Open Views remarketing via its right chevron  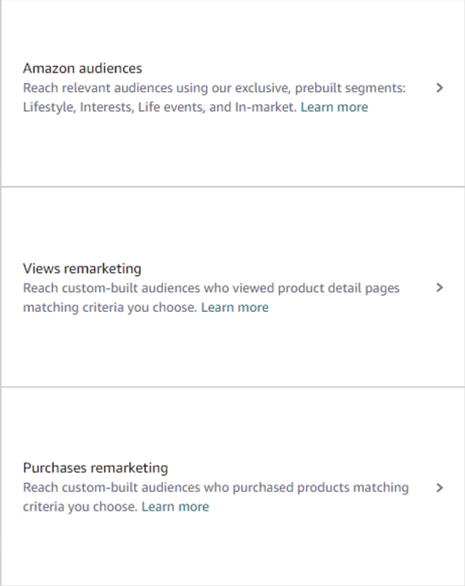coord(439,288)
